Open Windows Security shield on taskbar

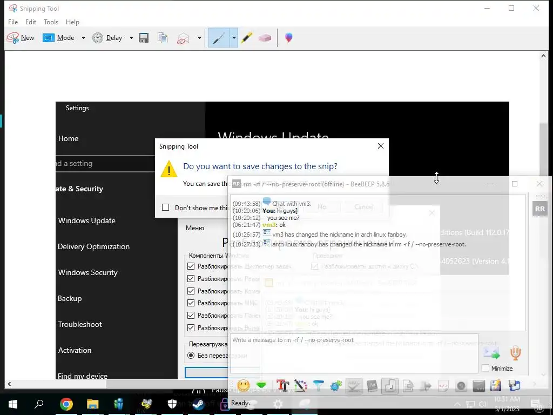(x=172, y=404)
